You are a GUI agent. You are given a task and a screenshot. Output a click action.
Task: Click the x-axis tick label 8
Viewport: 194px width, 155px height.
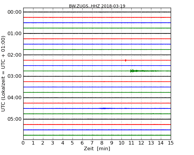pos(102,143)
